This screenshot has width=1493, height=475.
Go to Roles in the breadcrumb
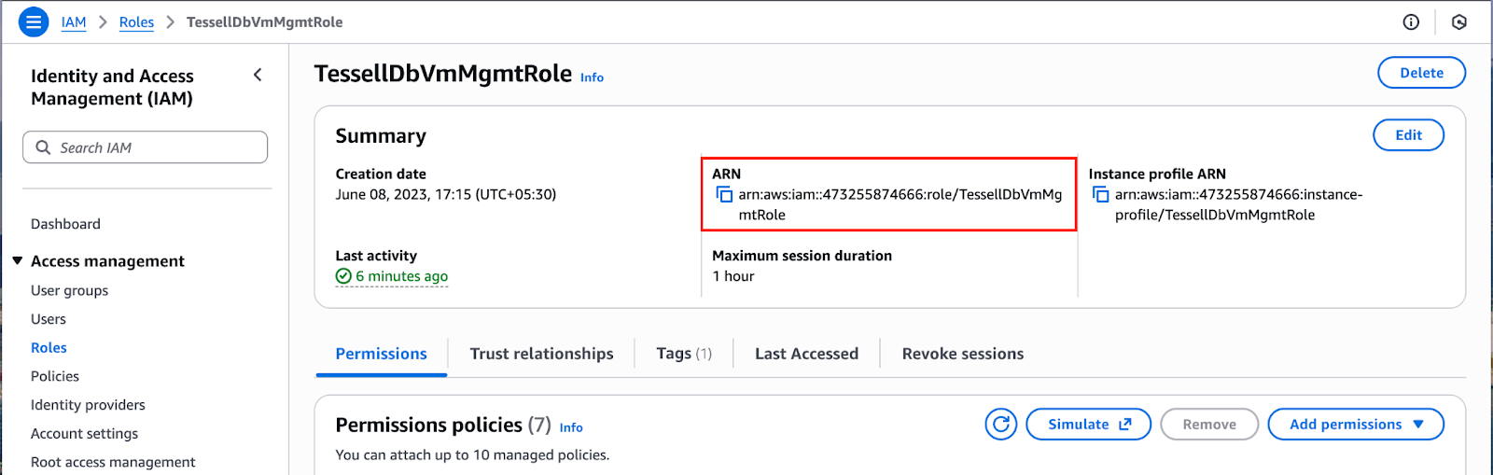tap(136, 22)
